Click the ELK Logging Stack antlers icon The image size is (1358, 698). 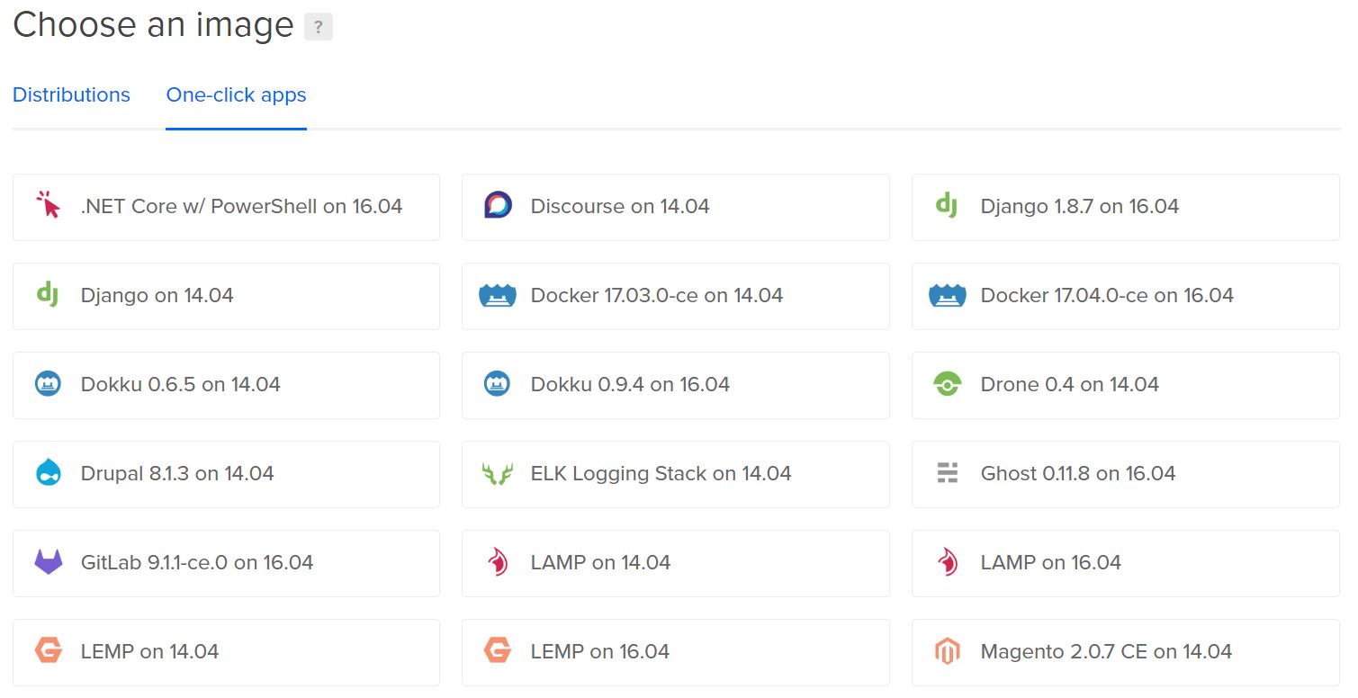[498, 473]
